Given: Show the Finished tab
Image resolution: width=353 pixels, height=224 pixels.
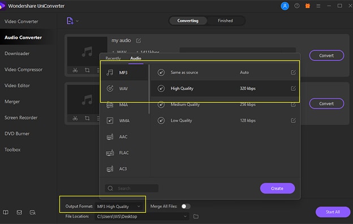Looking at the screenshot, I should pyautogui.click(x=225, y=21).
